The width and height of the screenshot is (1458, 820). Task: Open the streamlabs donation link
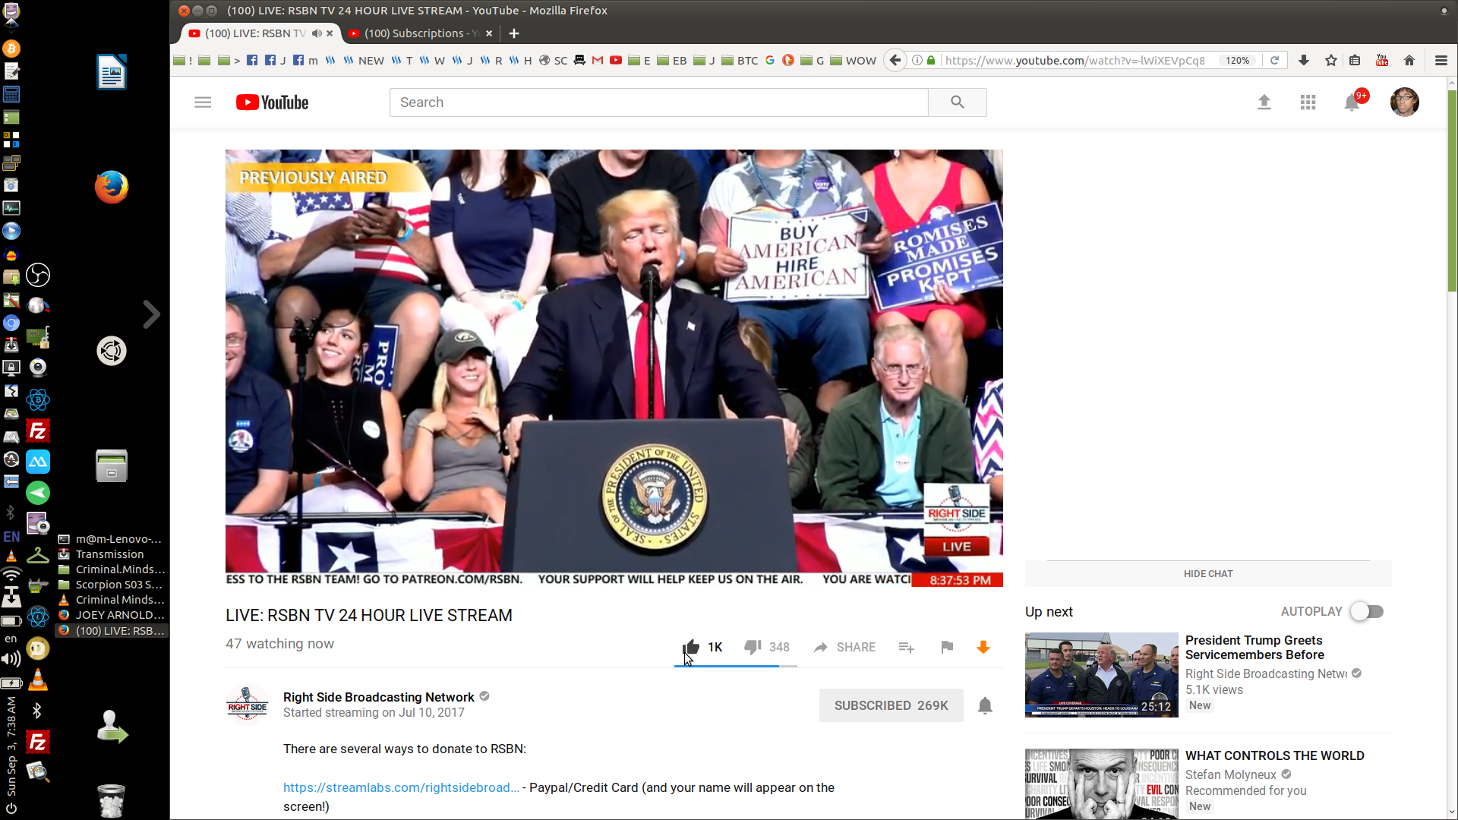(x=401, y=787)
